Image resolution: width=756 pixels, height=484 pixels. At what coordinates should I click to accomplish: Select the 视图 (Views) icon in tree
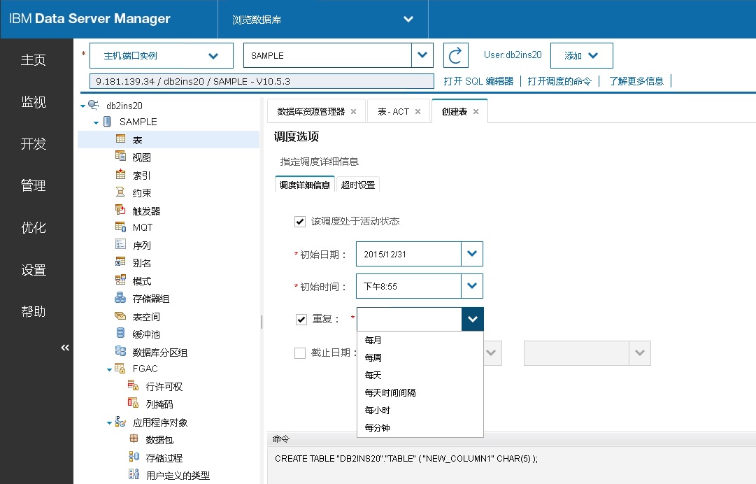(120, 157)
